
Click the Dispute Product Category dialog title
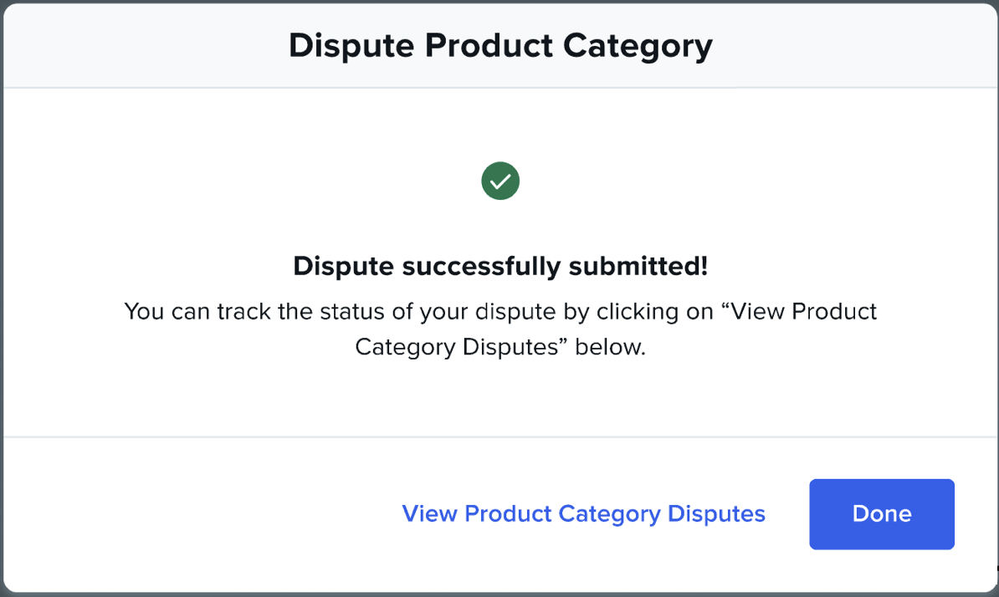coord(500,46)
